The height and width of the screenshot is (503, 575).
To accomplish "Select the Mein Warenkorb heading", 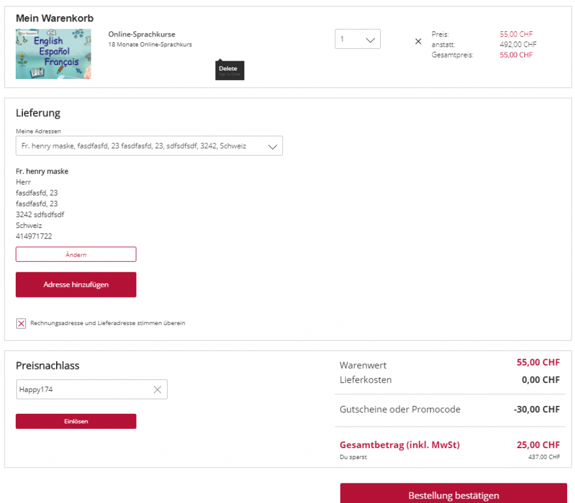I will (54, 19).
